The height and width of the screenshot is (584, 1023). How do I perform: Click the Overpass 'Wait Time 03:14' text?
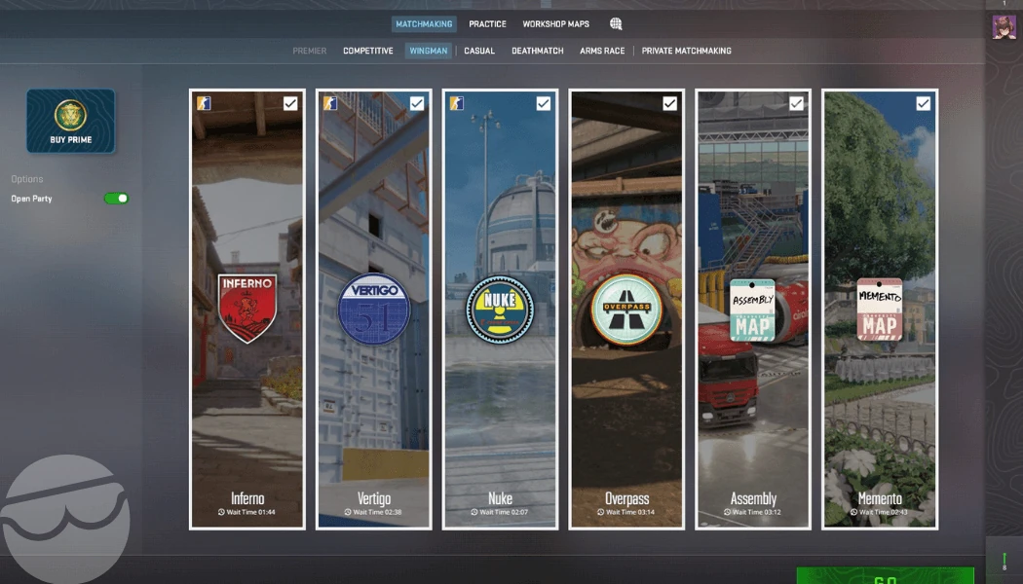coord(631,512)
